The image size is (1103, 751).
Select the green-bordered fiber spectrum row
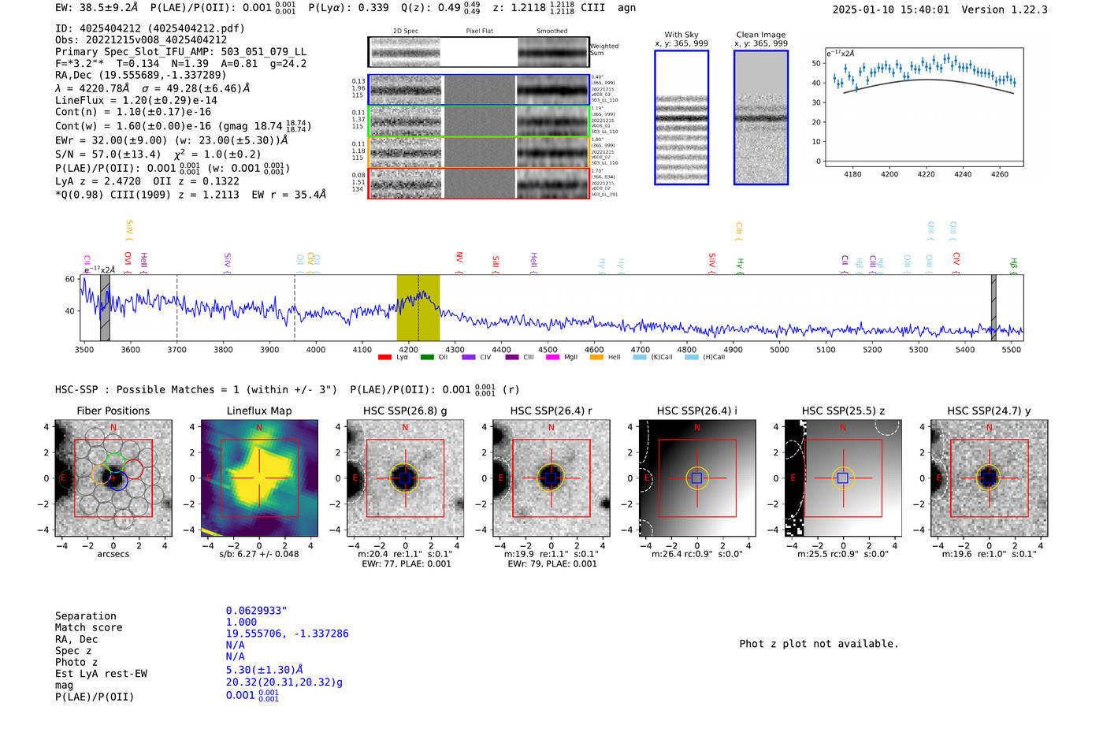(x=479, y=121)
